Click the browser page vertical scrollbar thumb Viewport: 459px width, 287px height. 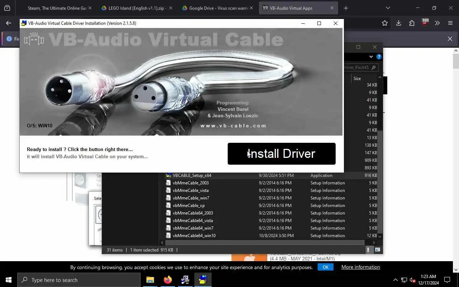pos(456,61)
